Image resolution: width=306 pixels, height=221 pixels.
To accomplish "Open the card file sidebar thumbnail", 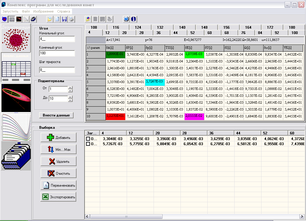I will (x=16, y=156).
